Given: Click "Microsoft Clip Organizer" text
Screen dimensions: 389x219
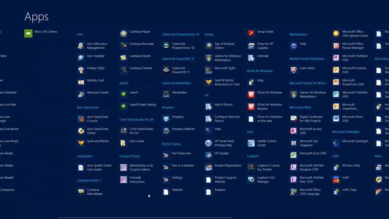Looking at the screenshot, I should [x=309, y=143].
